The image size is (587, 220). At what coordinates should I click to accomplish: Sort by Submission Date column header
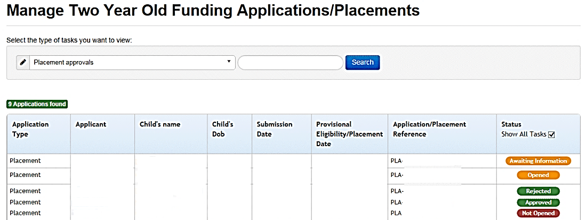click(275, 129)
